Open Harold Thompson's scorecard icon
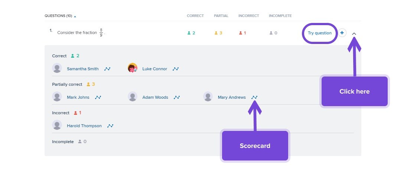This screenshot has height=169, width=407. coord(110,126)
